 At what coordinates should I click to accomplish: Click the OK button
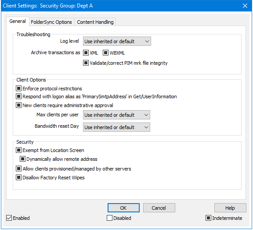123,208
